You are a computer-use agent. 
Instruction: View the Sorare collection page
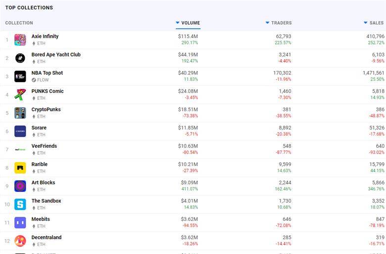39,128
